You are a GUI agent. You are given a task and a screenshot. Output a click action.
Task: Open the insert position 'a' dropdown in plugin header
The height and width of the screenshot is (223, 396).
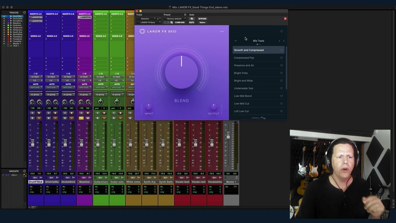159,19
